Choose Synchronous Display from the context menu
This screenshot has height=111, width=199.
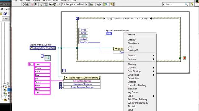[140, 103]
